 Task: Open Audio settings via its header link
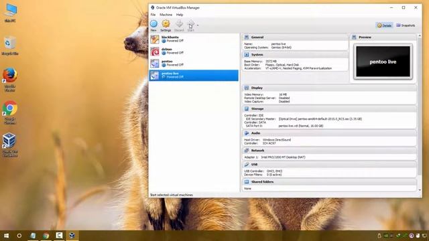coord(255,133)
